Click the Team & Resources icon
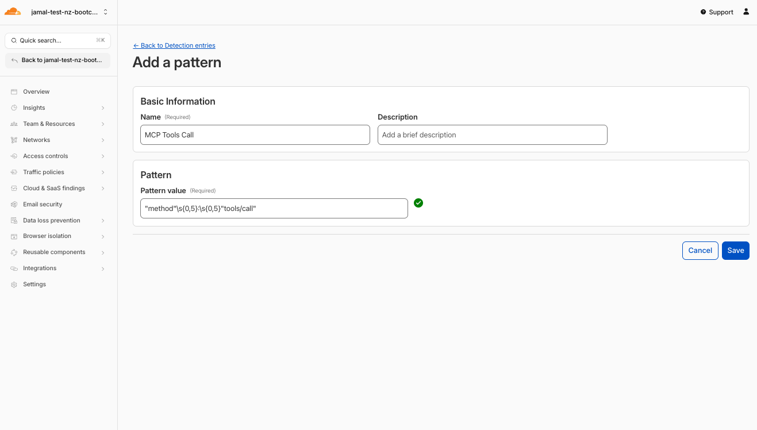This screenshot has width=757, height=430. 14,124
